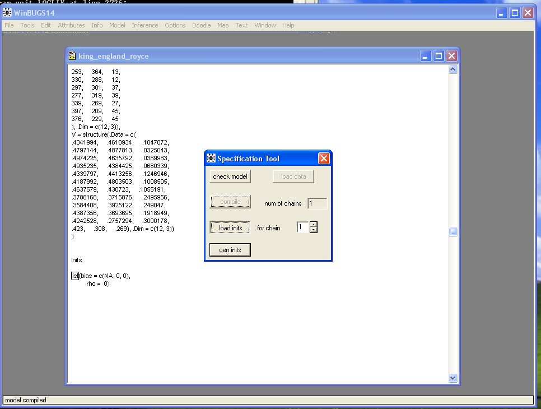Click the king_england_royce document icon

click(x=72, y=56)
